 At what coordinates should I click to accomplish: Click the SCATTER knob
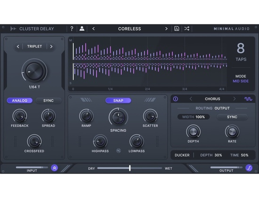click(x=150, y=116)
